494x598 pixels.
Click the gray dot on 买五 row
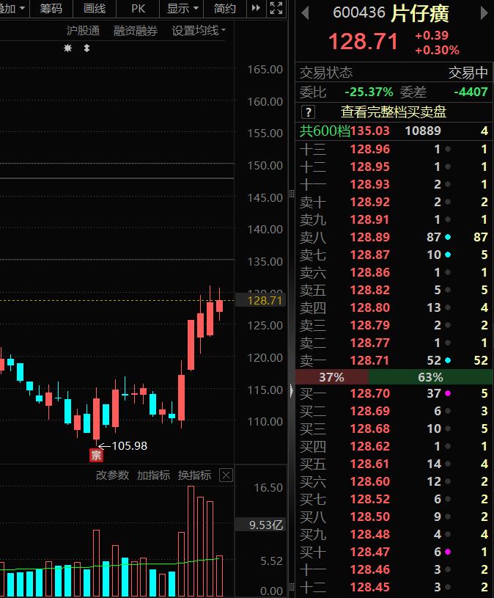tap(448, 464)
